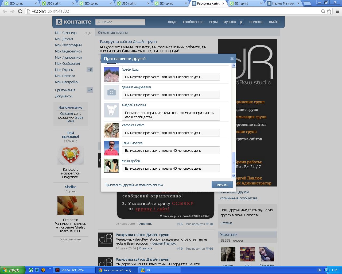The height and width of the screenshot is (274, 342).
Task: Open помощь in the top navigation
Action: tap(256, 22)
